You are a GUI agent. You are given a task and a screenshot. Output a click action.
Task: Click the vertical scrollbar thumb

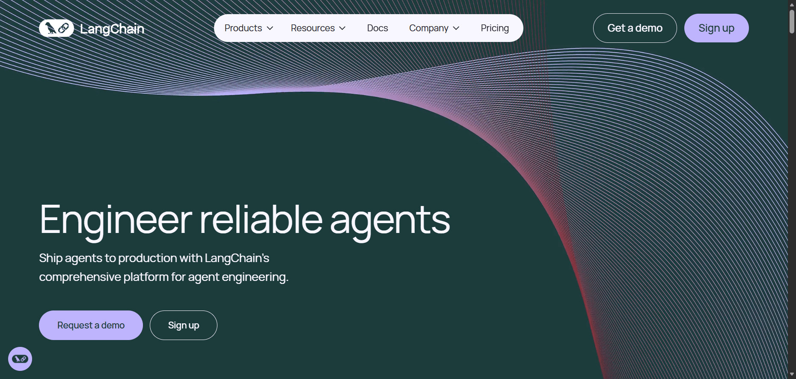pos(792,21)
